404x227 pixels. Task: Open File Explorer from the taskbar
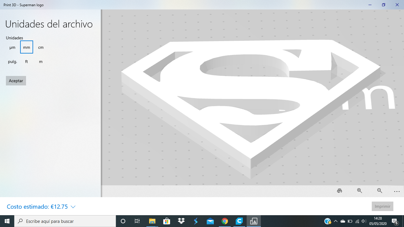pos(152,221)
